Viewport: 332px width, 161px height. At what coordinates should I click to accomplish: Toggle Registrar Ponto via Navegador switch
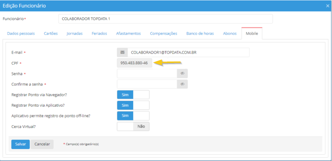click(x=133, y=95)
